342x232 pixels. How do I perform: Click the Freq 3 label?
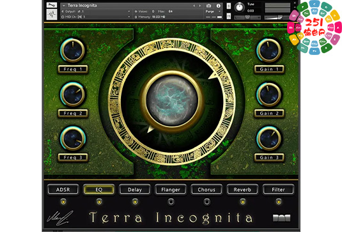73,157
